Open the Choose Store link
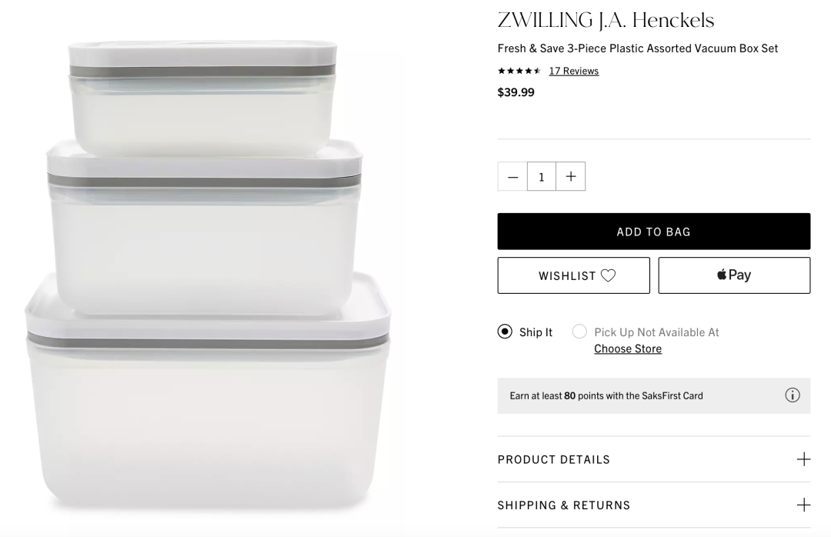This screenshot has width=831, height=537. 628,349
